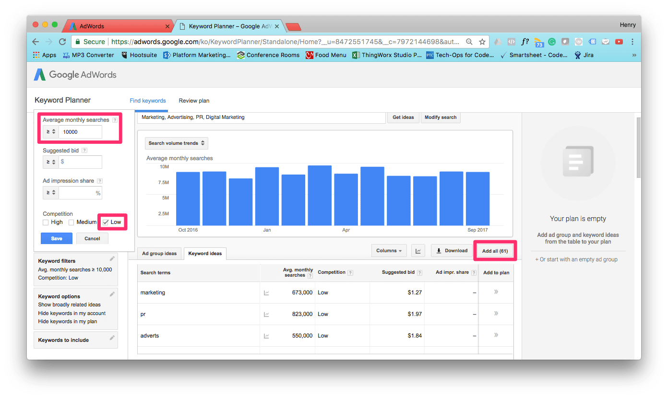Open the Hootsuite bookmark
Image resolution: width=668 pixels, height=398 pixels.
(x=139, y=55)
